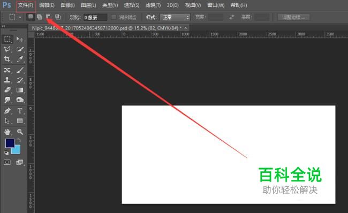Open the 窗口(W) menu
Viewport: 348px width, 213px height.
216,5
